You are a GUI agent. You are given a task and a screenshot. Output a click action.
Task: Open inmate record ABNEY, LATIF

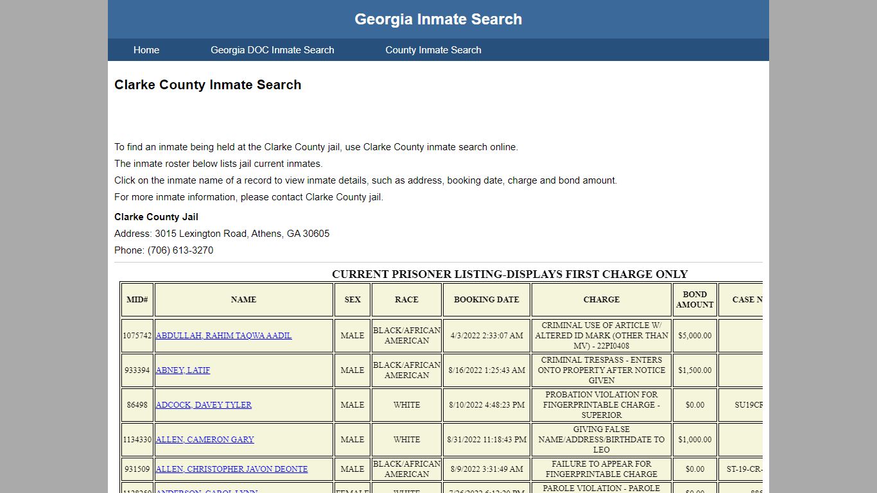(x=183, y=370)
